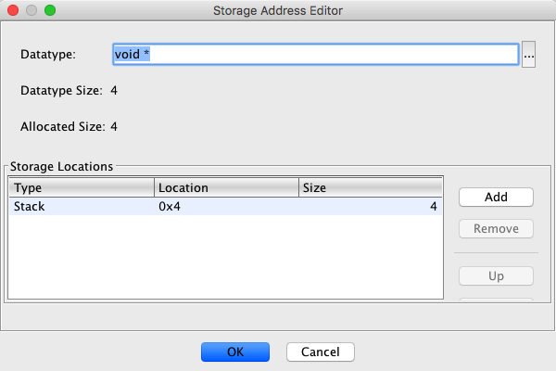Click the size cell showing 4

(372, 207)
